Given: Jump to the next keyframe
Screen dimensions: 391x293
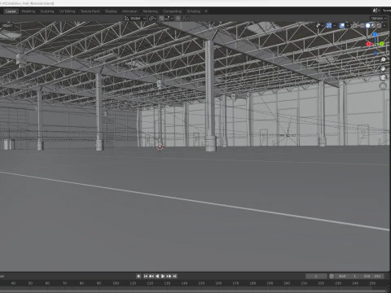Looking at the screenshot, I should click(169, 276).
